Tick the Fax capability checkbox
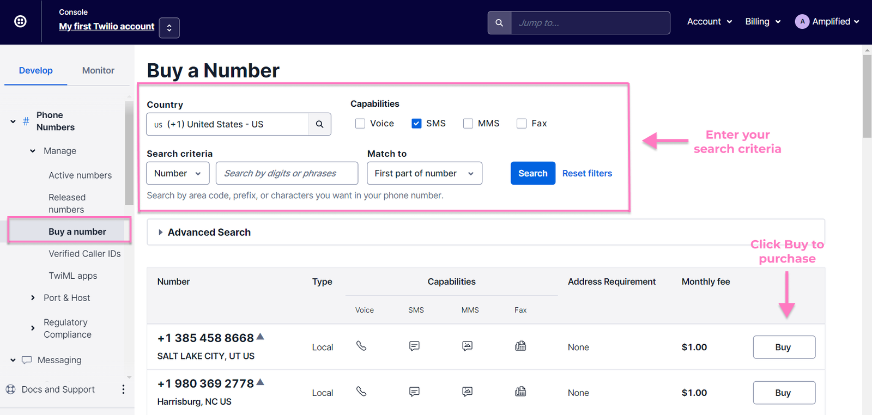872x415 pixels. [x=522, y=124]
